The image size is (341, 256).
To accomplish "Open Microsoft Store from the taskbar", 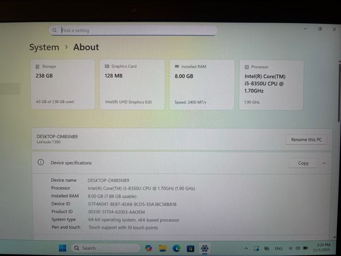I will click(191, 248).
